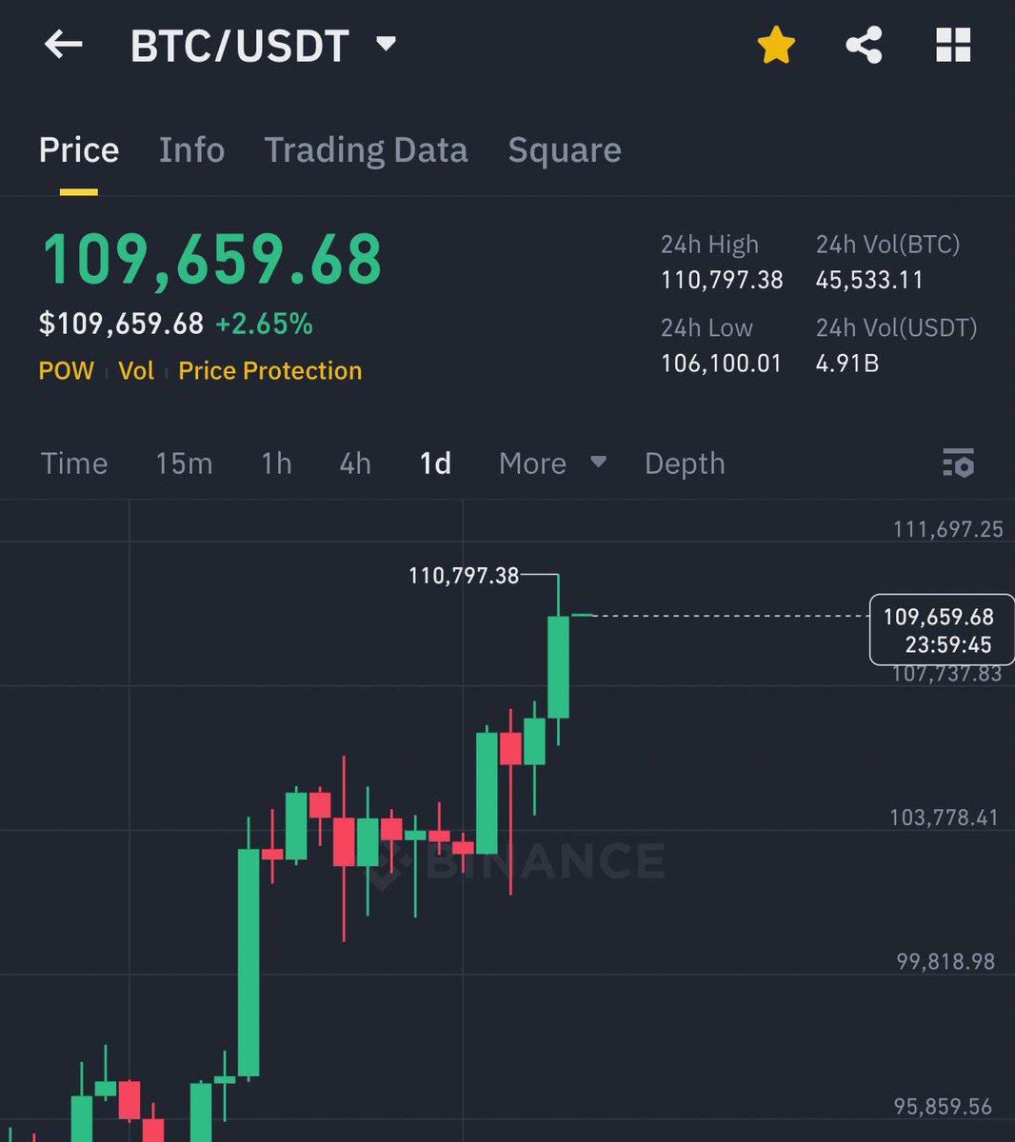This screenshot has height=1142, width=1015.
Task: Select the 15m chart interval
Action: coord(184,463)
